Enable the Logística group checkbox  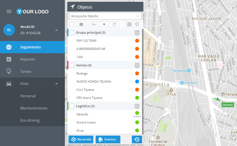[72, 106]
